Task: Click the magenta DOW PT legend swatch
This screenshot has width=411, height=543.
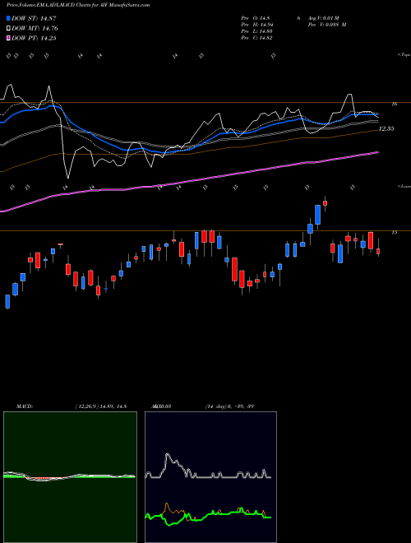Action: 8,39
